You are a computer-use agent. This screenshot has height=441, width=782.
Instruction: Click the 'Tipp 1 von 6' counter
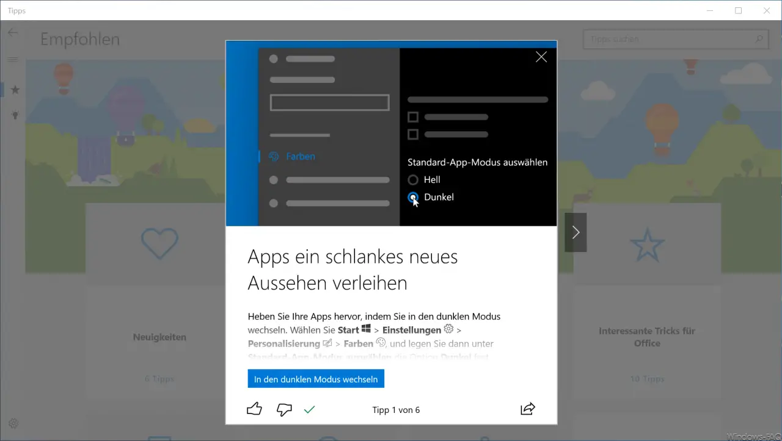coord(396,410)
